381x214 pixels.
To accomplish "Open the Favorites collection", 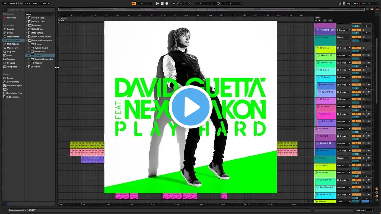I will pos(12,18).
